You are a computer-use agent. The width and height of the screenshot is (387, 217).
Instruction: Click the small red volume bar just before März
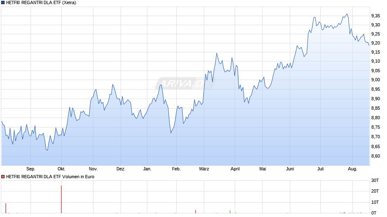tap(196, 212)
